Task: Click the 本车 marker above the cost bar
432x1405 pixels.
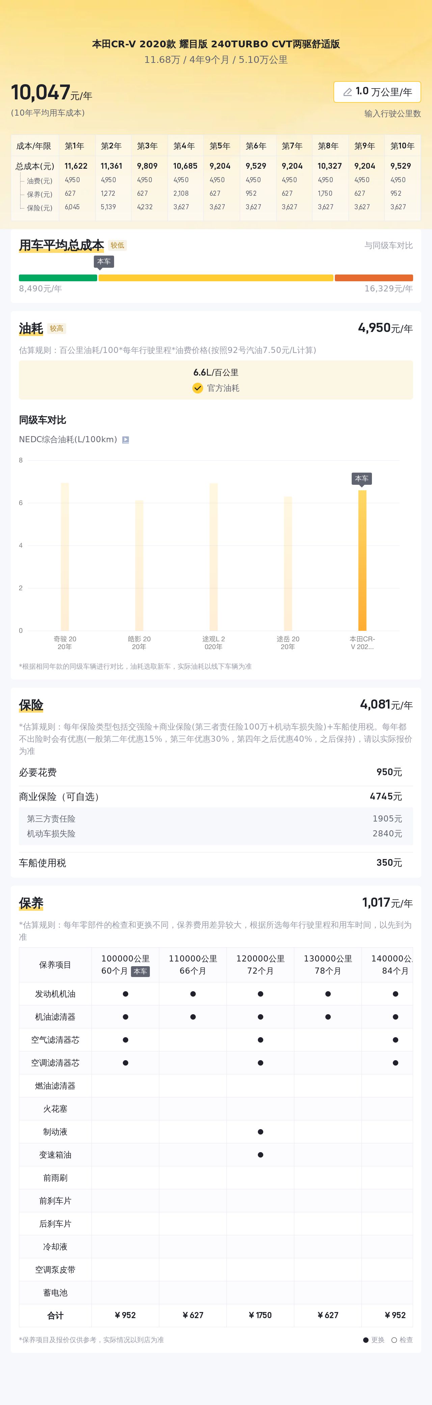Action: 104,262
